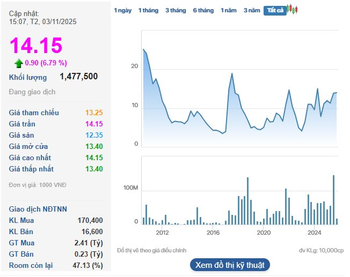Click the Room còn lại percentage value

click(87, 265)
